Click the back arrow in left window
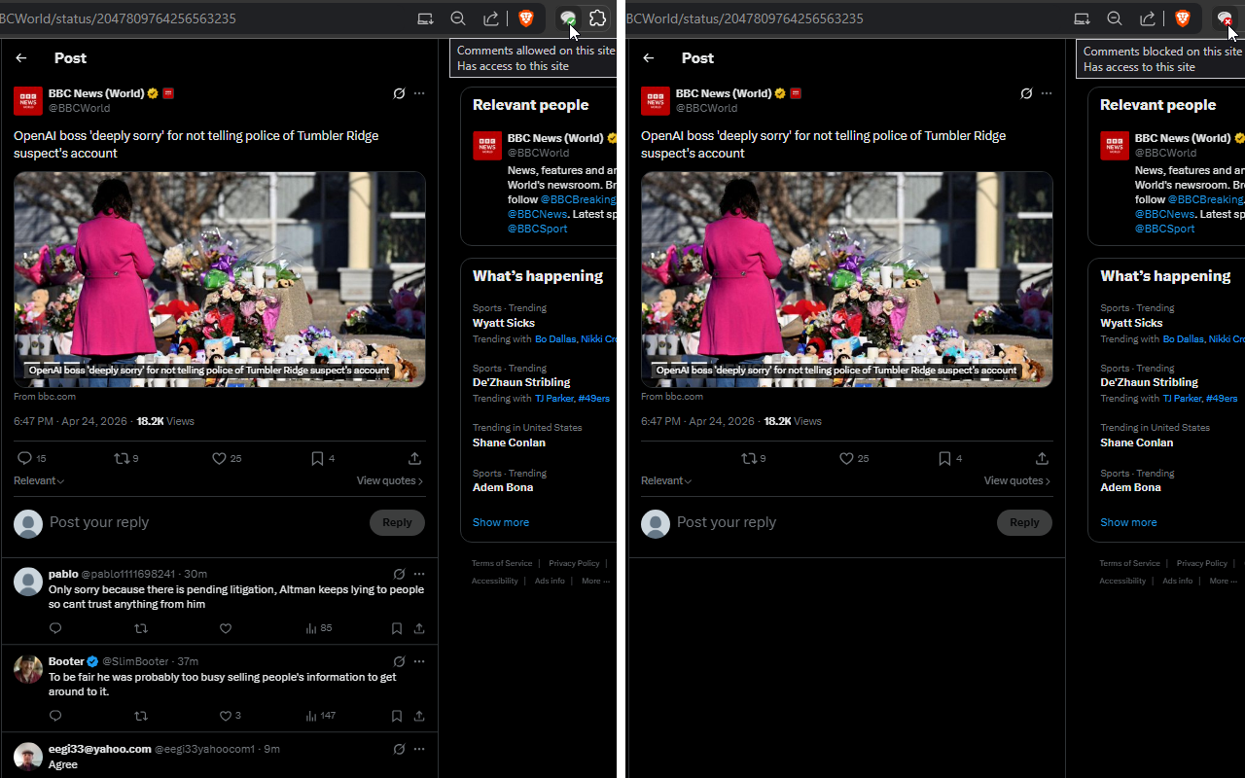 [x=21, y=58]
